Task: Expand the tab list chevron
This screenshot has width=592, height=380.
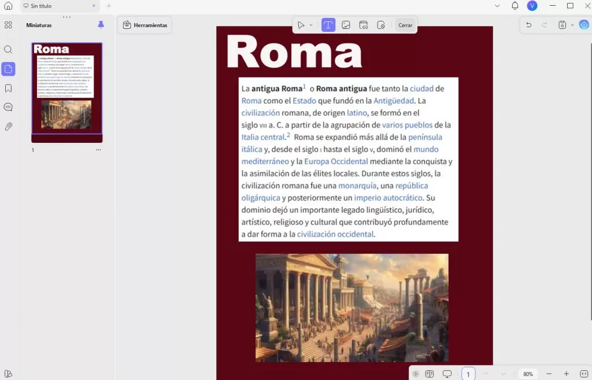Action: pyautogui.click(x=497, y=6)
